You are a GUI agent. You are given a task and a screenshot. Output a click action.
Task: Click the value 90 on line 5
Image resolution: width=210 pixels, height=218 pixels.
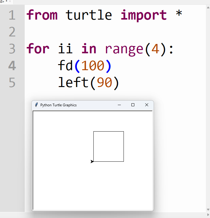point(104,83)
